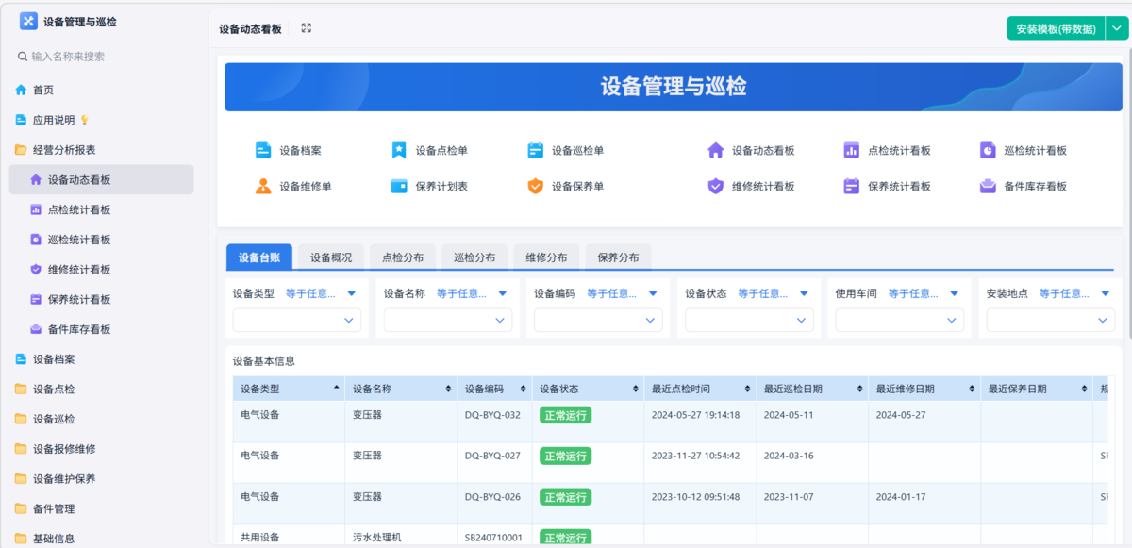
Task: Click the app logo icon next to 设备管理与巡检
Action: (x=28, y=20)
